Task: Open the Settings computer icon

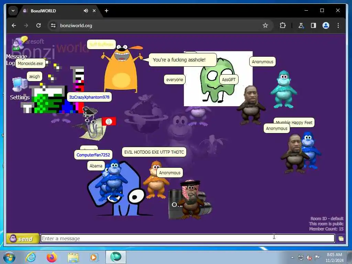Action: (19, 84)
